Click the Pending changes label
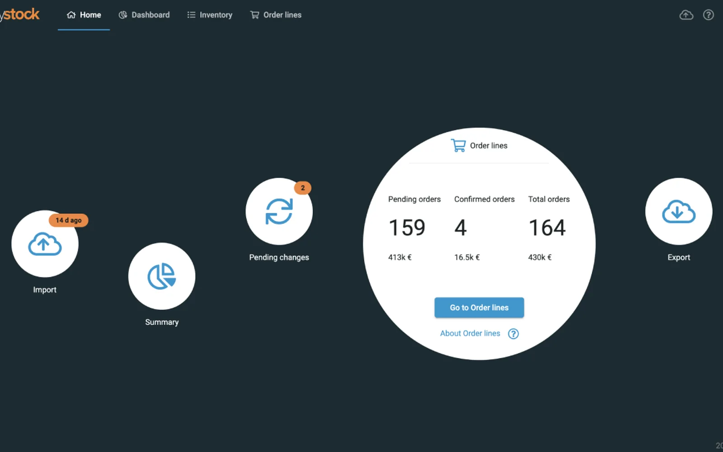 coord(279,257)
